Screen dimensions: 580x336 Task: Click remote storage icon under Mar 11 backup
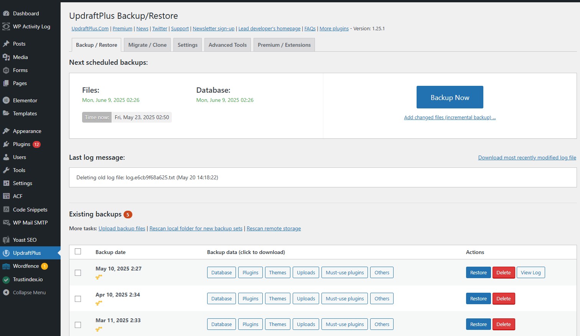pyautogui.click(x=99, y=329)
